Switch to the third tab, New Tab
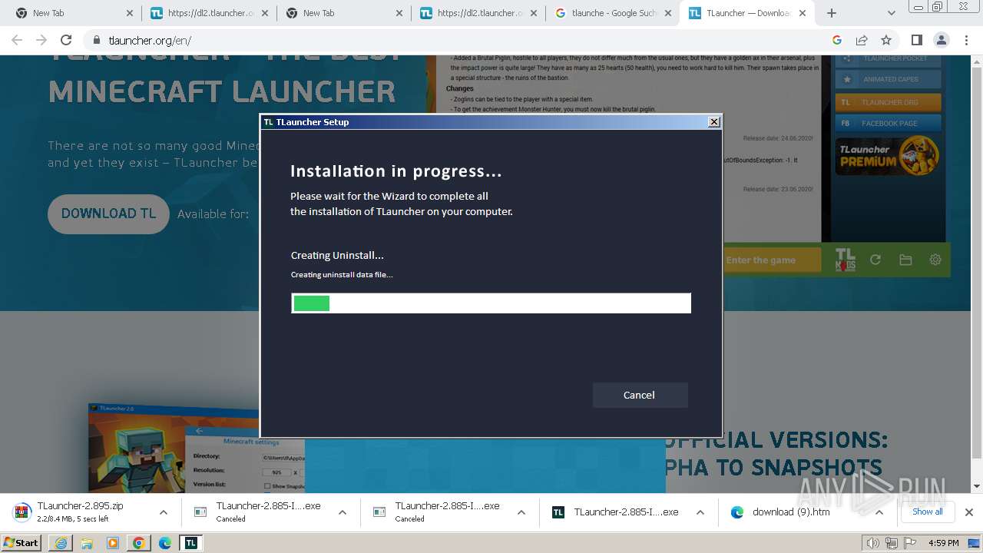The height and width of the screenshot is (553, 983). point(342,13)
